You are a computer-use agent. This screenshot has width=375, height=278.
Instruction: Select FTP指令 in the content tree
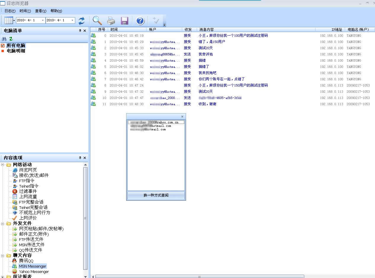27,180
